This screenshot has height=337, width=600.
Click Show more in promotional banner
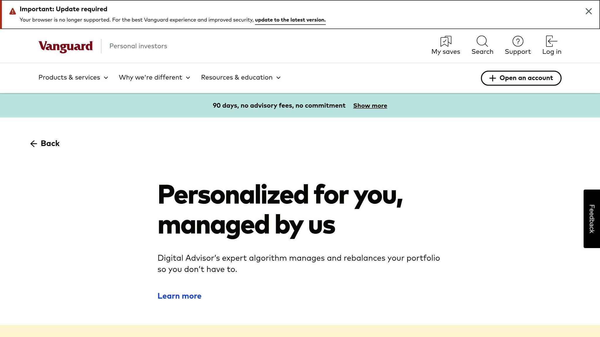tap(370, 105)
